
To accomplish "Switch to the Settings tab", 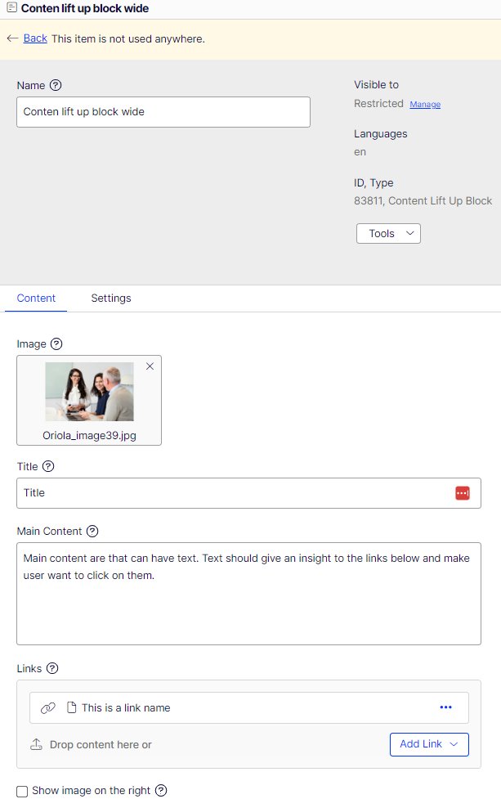I will pyautogui.click(x=111, y=298).
